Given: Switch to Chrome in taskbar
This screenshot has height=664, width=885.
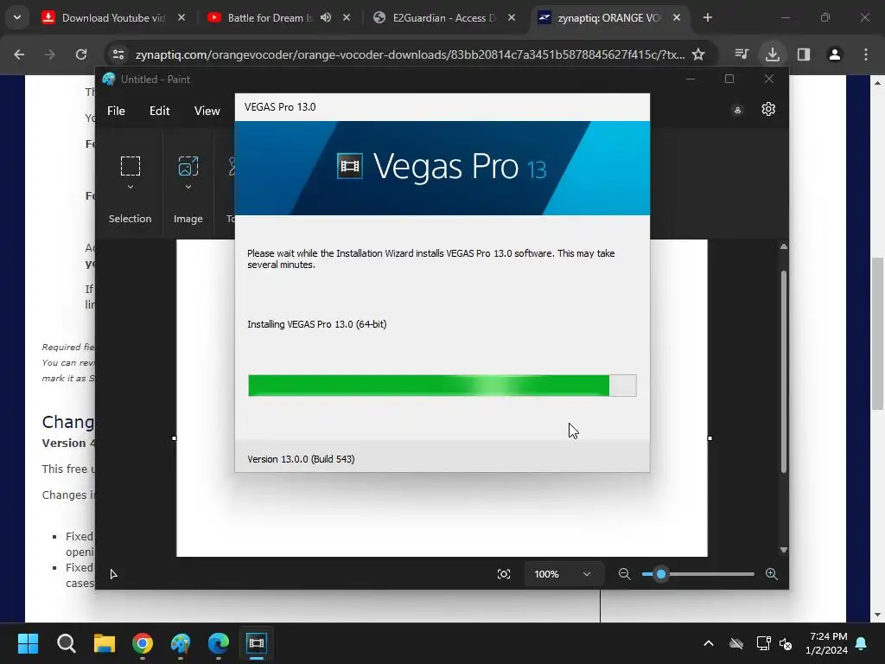Looking at the screenshot, I should 143,643.
